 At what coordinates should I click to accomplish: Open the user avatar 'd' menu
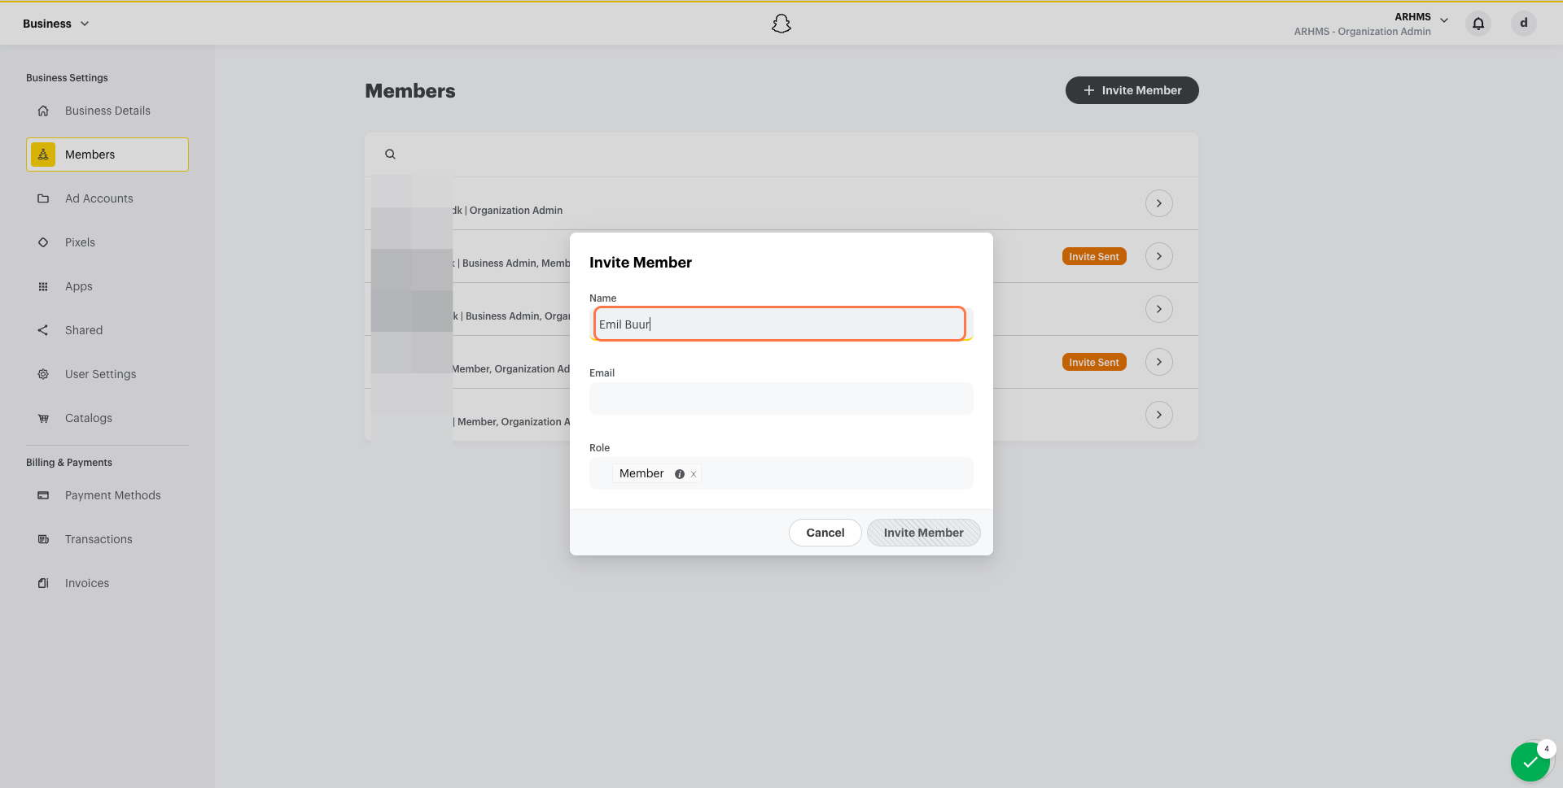coord(1524,24)
